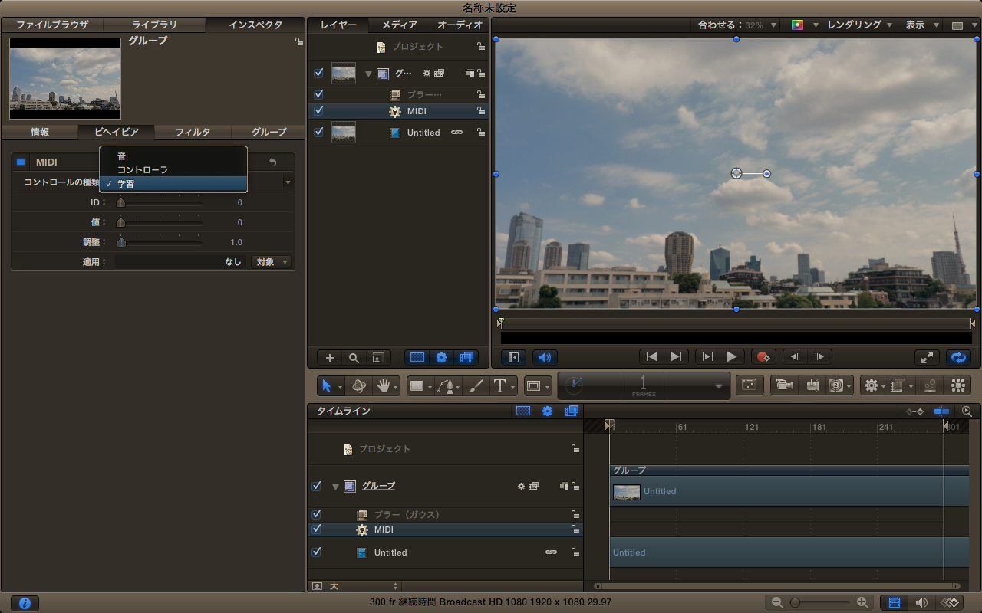982x613 pixels.
Task: Collapse the グループ disclosure triangle in the timeline
Action: (335, 486)
